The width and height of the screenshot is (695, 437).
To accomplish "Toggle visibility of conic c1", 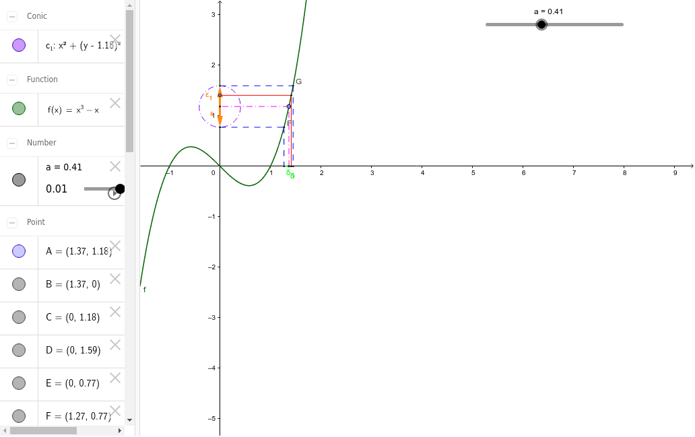I will [x=19, y=45].
